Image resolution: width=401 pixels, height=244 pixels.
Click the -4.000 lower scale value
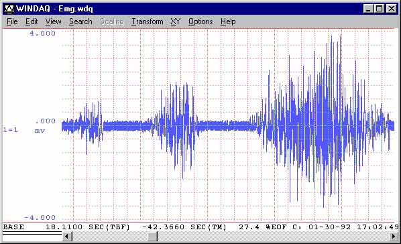pyautogui.click(x=40, y=218)
